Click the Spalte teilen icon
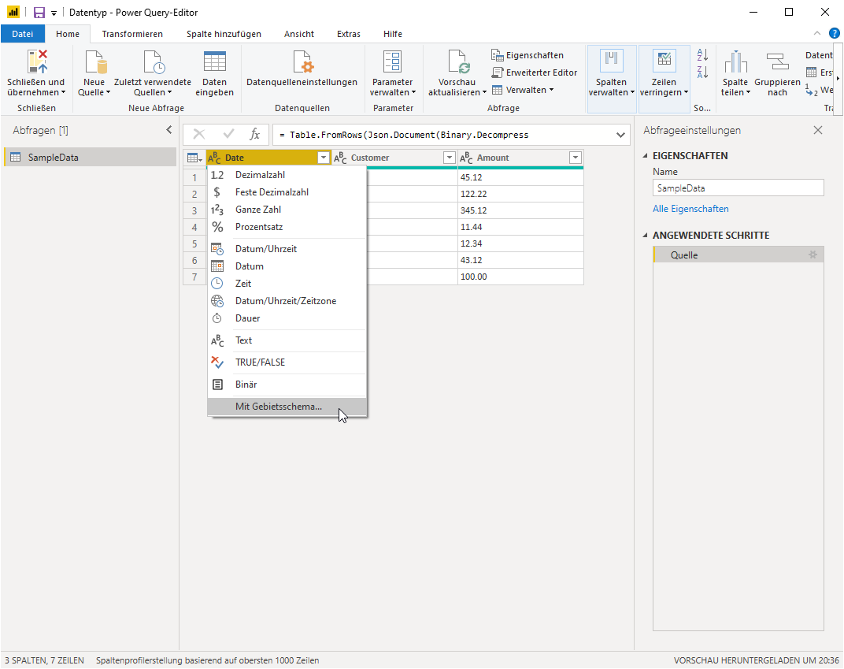The height and width of the screenshot is (669, 844). point(735,61)
